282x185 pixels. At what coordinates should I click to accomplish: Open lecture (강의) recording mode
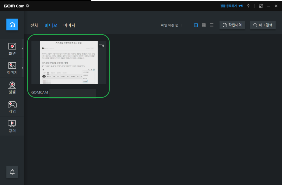(x=12, y=126)
